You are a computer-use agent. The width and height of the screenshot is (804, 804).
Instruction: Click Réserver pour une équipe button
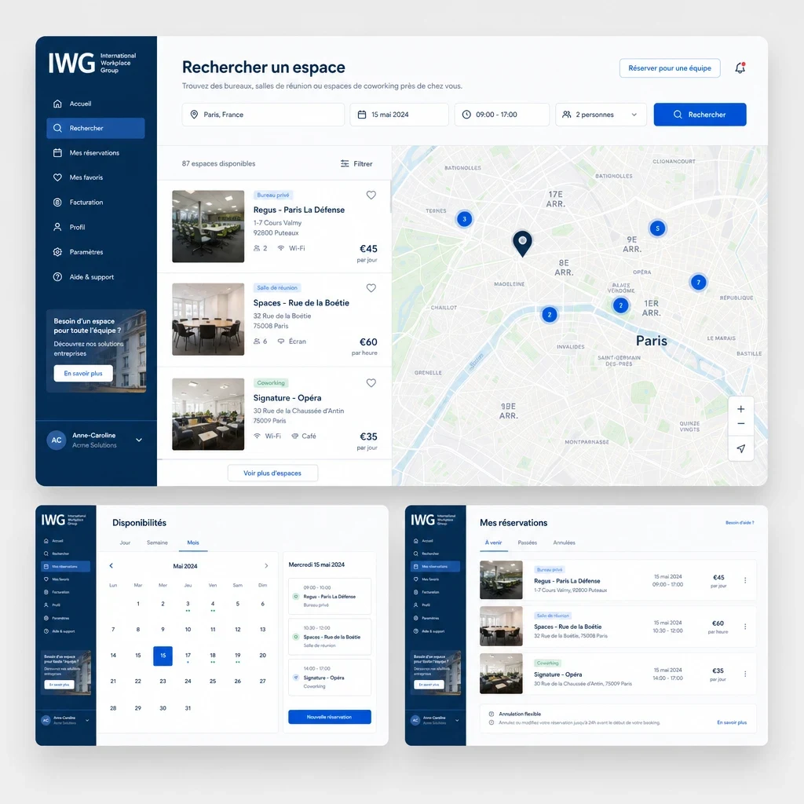tap(670, 68)
